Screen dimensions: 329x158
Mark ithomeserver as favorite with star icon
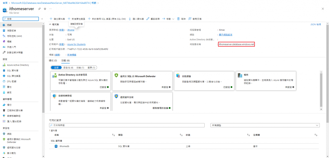[45, 9]
